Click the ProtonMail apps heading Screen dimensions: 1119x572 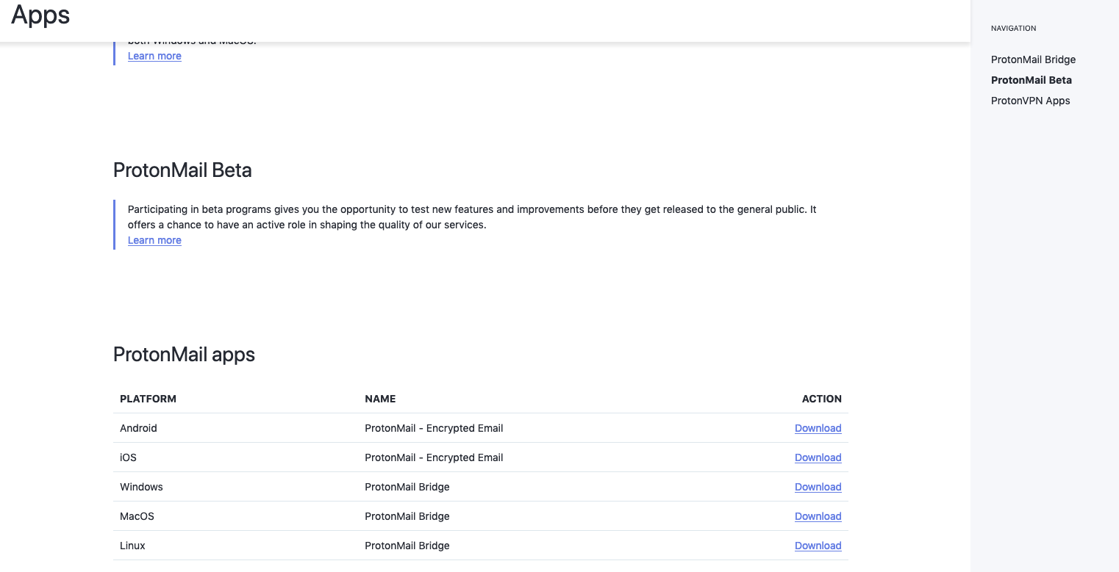(184, 355)
